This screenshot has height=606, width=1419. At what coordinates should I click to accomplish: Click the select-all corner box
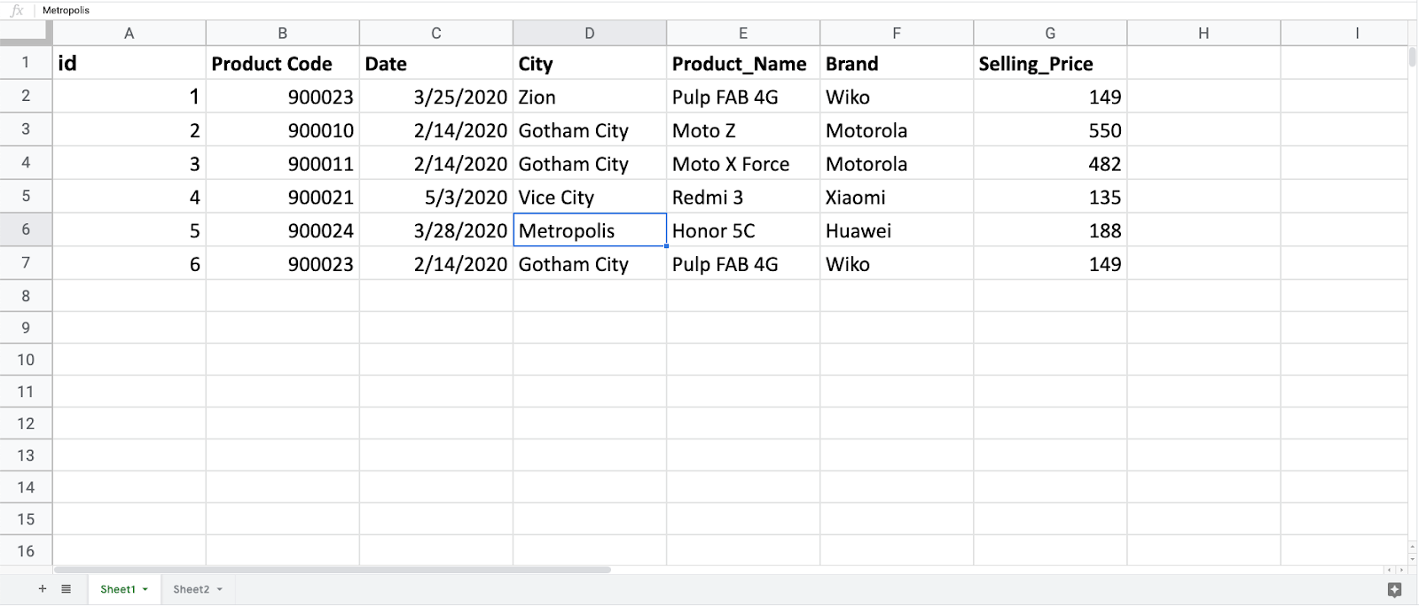26,33
